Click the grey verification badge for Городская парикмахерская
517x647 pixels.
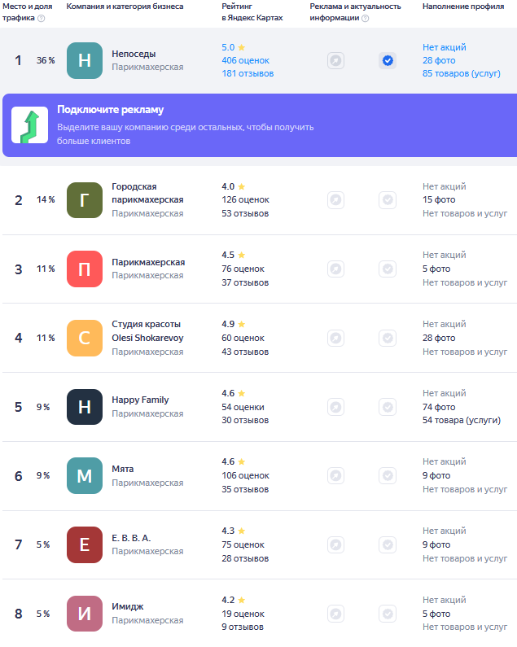coord(388,200)
